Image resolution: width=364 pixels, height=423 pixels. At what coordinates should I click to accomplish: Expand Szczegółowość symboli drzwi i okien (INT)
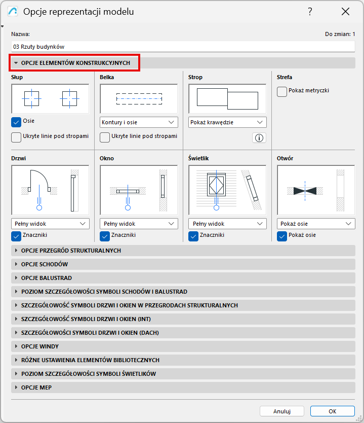click(183, 319)
